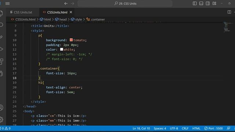Open the Explorer activity bar icon
This screenshot has height=132, width=235.
1,14
